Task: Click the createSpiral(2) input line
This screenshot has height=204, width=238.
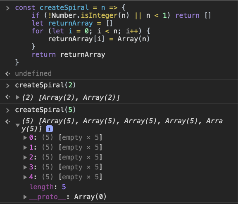Action: pyautogui.click(x=45, y=85)
